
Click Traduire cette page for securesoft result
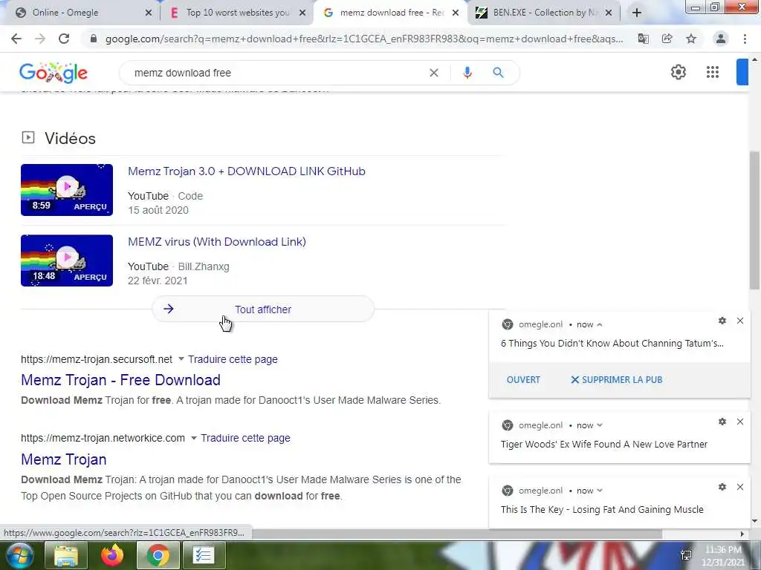coord(233,360)
